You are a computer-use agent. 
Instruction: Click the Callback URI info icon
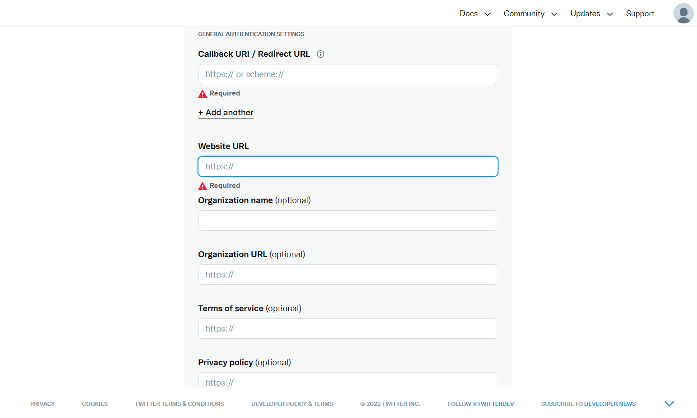click(320, 54)
